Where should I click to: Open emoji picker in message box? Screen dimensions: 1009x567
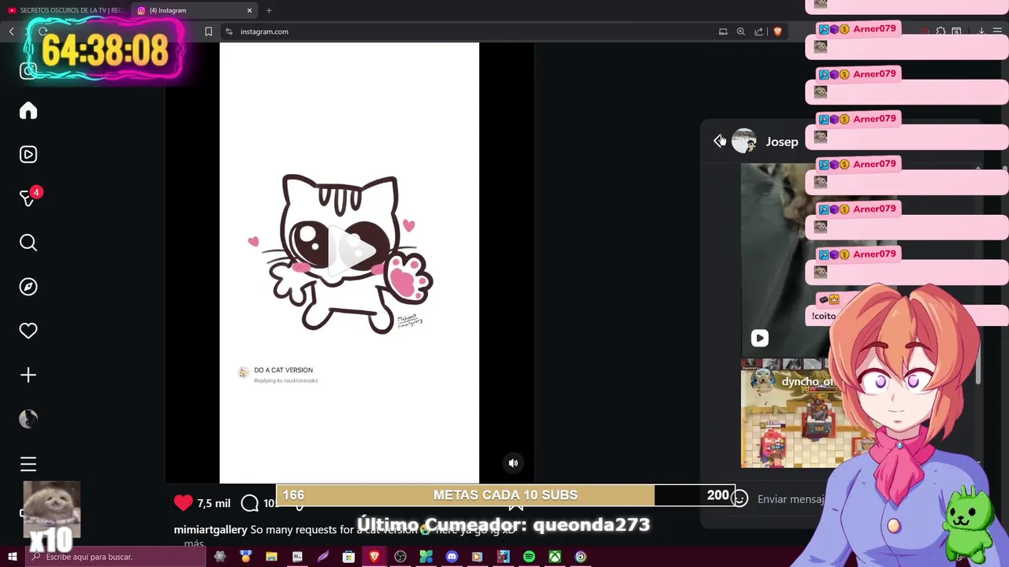click(739, 498)
